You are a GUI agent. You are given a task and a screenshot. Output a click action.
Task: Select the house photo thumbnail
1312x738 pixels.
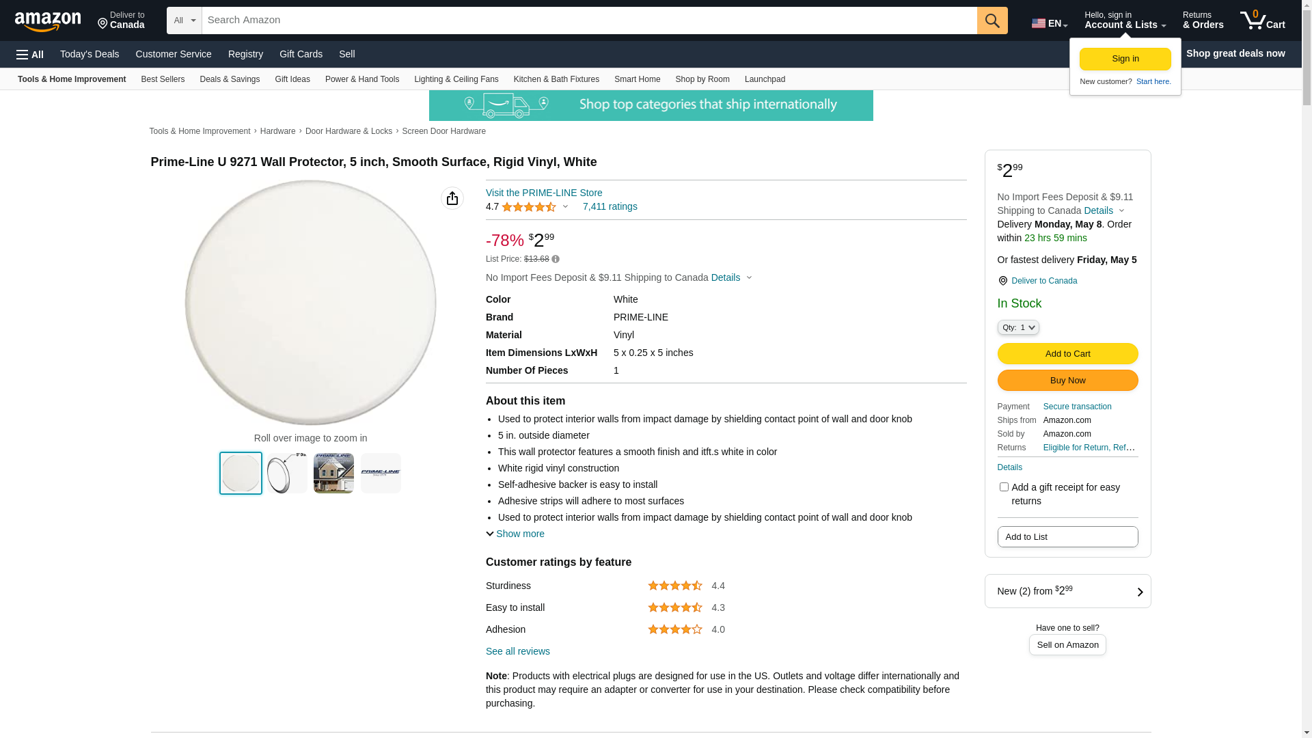click(333, 473)
